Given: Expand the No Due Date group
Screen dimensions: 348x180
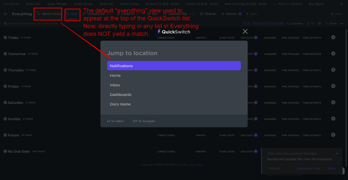Looking at the screenshot, I should (5, 151).
